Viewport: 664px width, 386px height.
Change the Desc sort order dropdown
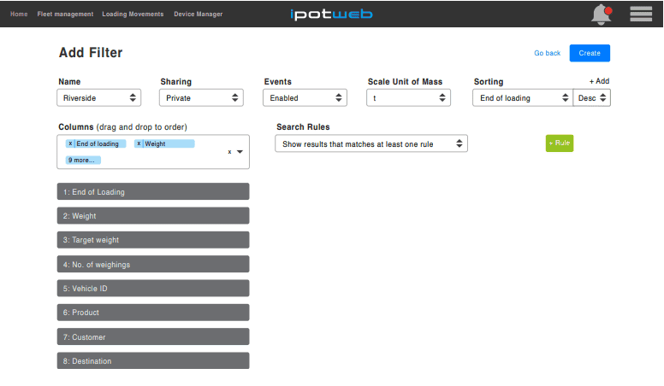(591, 98)
